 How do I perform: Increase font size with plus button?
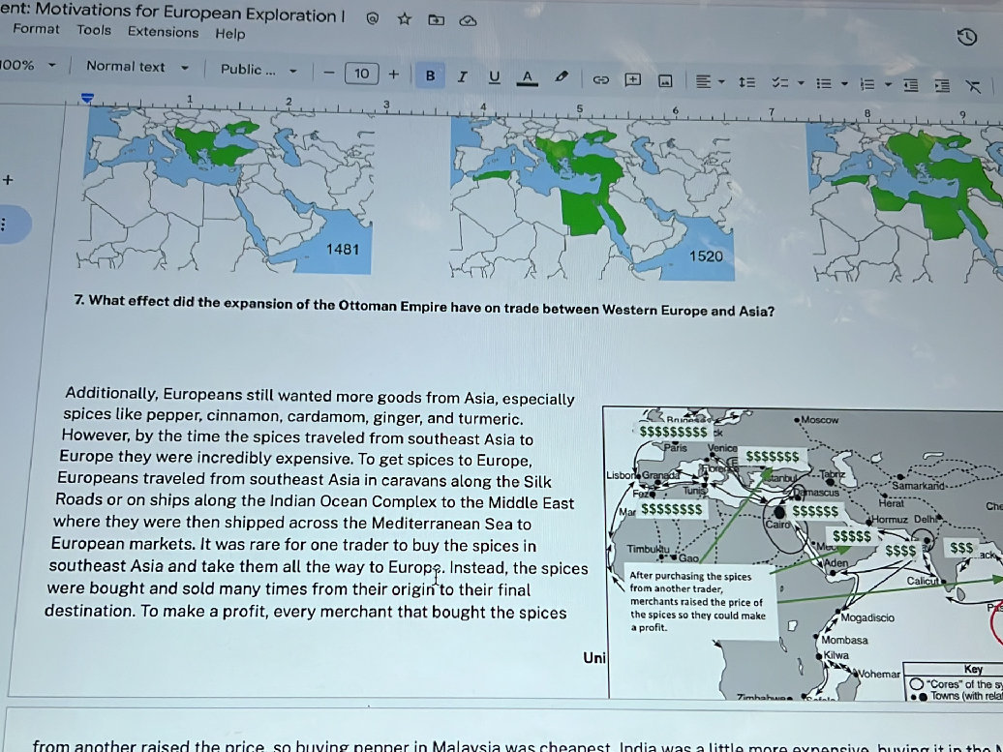(x=393, y=75)
